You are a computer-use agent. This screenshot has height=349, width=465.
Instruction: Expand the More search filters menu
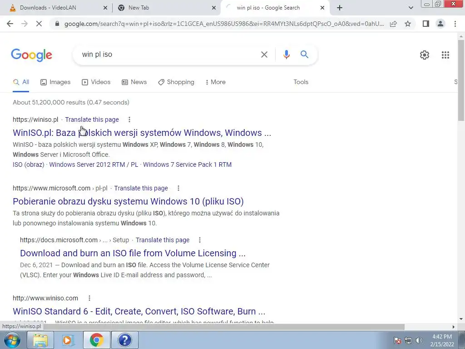point(215,82)
